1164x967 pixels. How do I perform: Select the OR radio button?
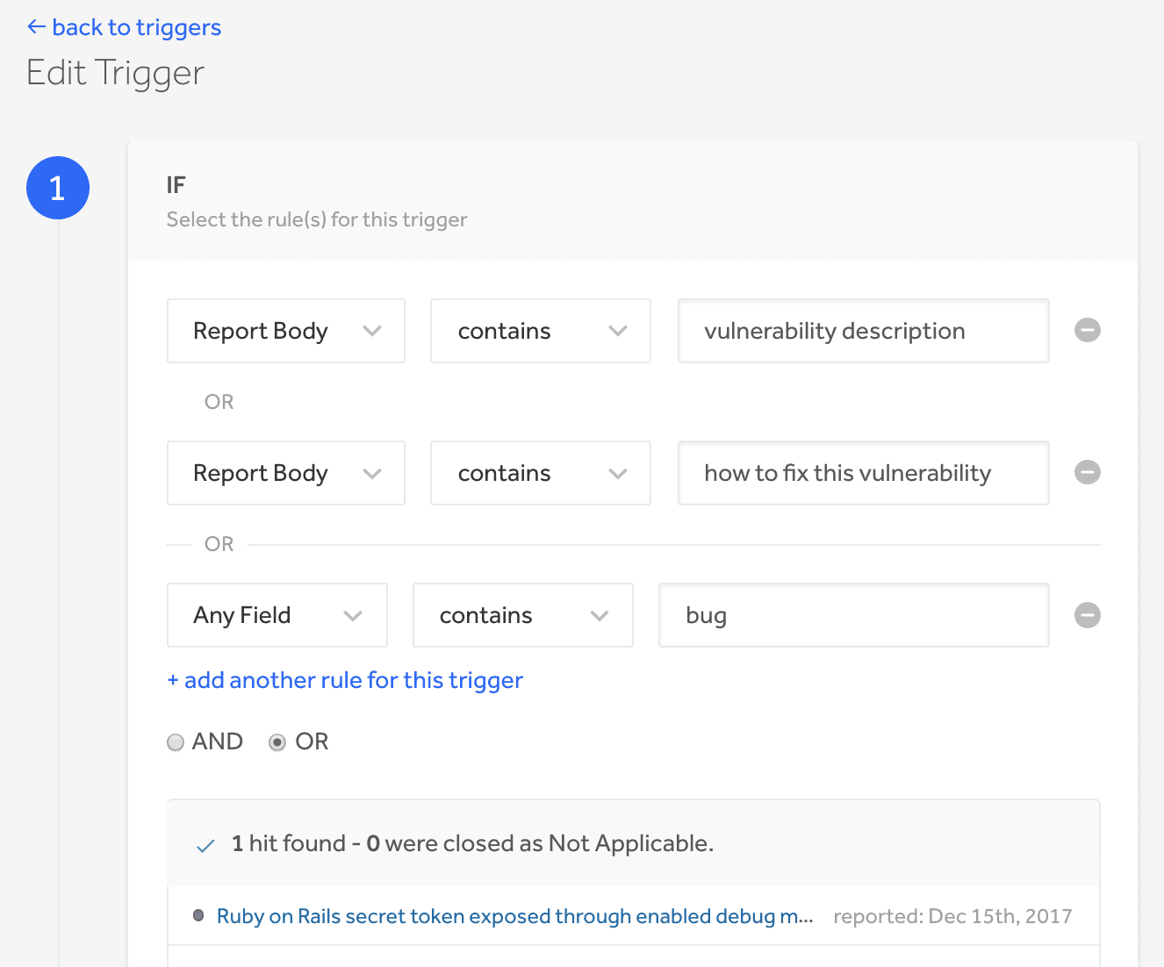coord(277,742)
